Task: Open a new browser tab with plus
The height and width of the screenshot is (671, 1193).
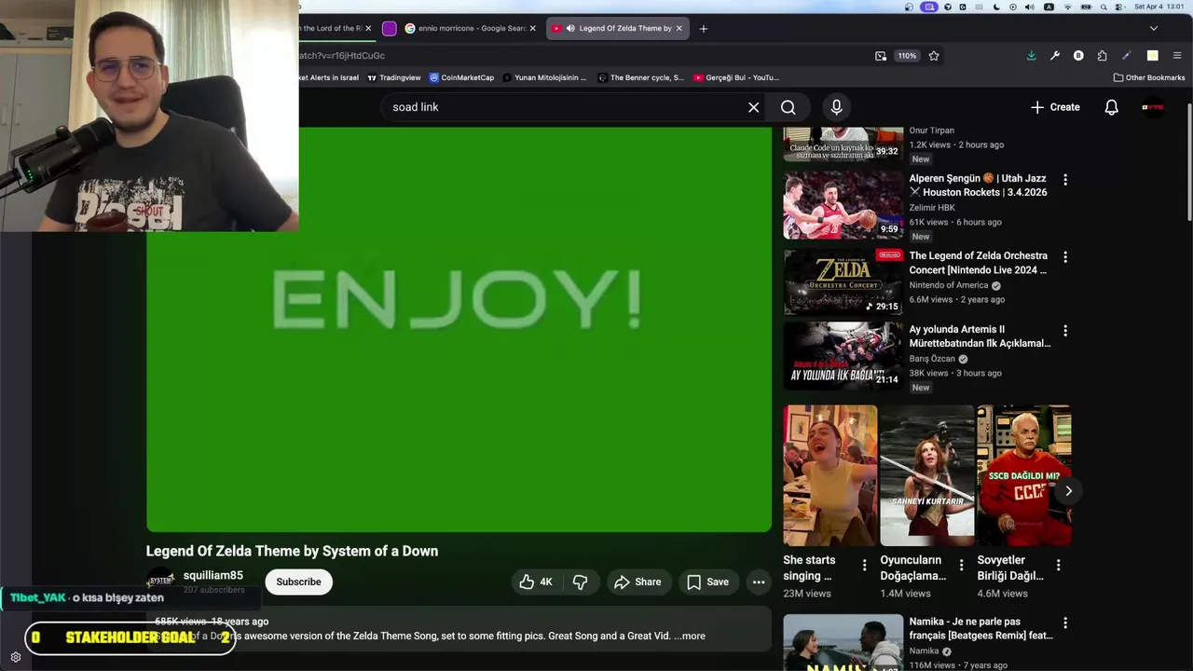Action: click(704, 28)
